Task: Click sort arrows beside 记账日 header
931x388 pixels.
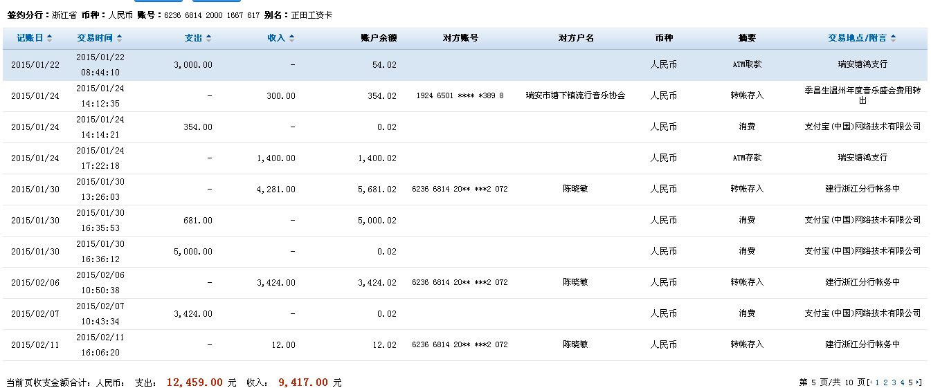Action: tap(49, 38)
